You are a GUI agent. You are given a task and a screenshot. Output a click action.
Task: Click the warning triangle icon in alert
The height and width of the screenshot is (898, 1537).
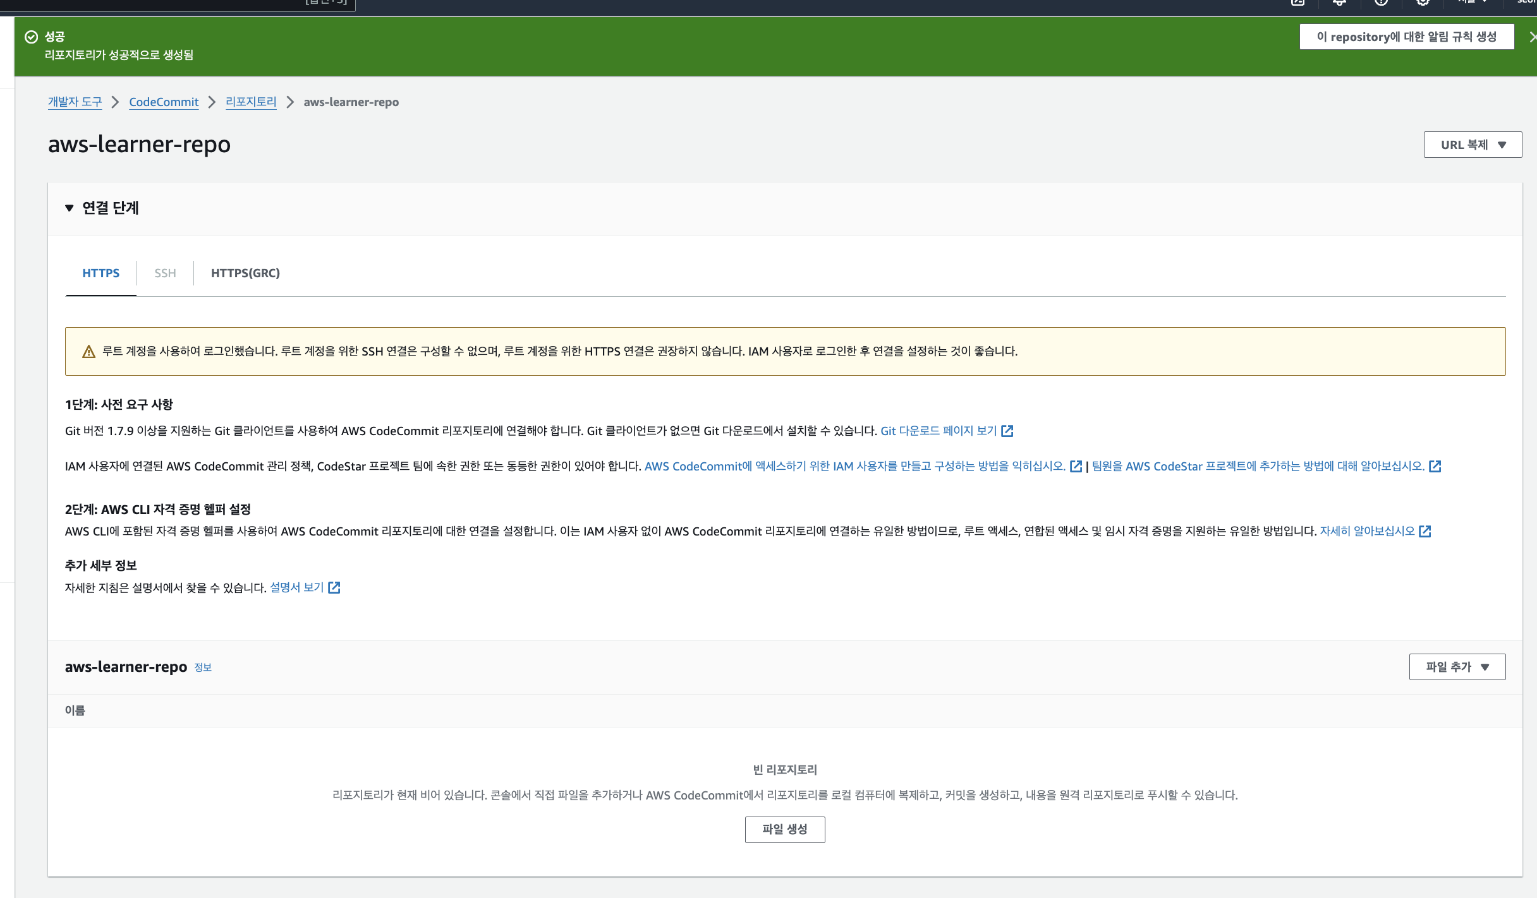pos(89,351)
